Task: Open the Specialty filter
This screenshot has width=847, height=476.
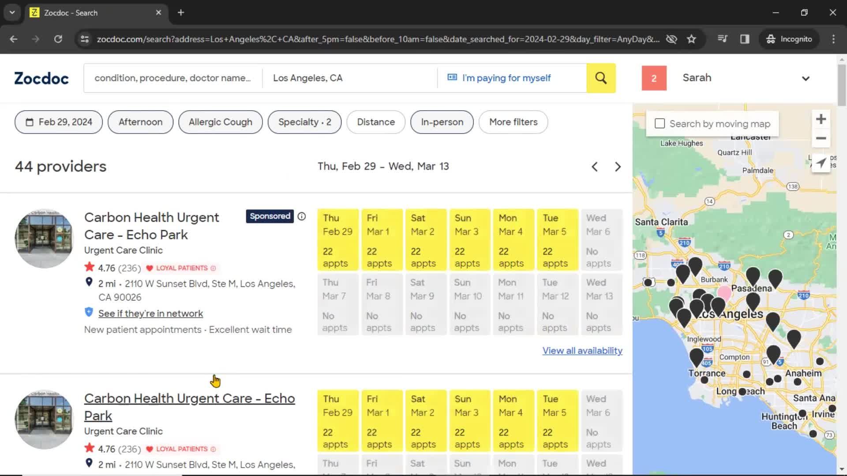Action: [x=304, y=122]
